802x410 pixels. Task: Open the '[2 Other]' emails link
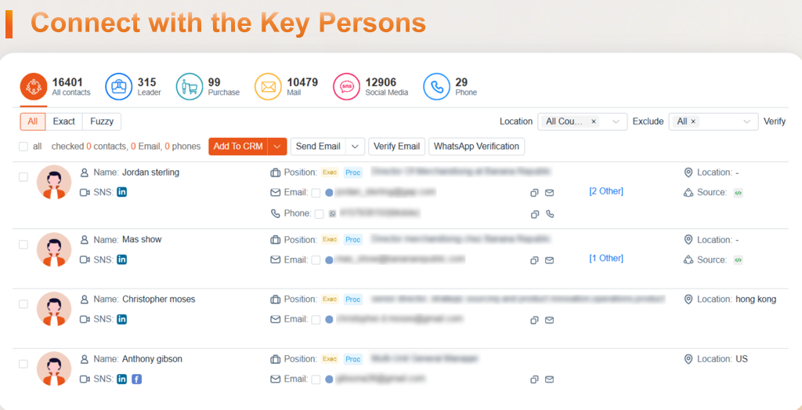click(x=606, y=191)
